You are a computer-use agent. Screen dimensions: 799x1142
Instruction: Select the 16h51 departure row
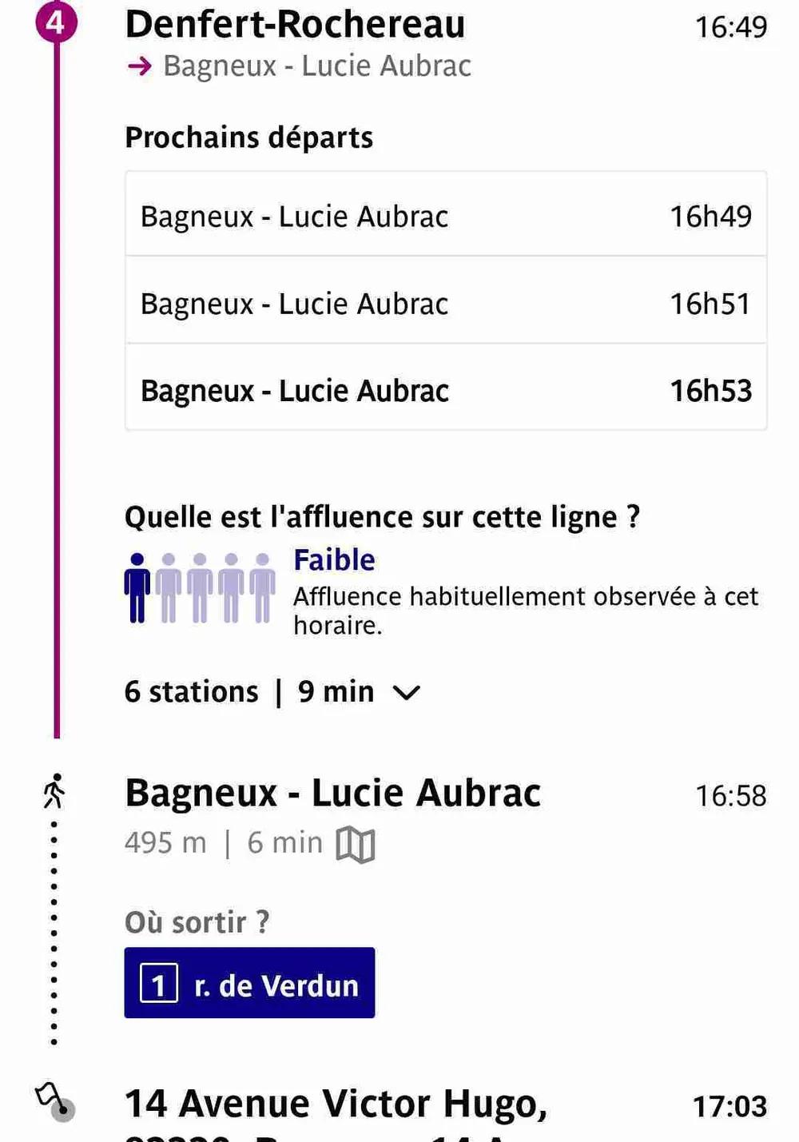pyautogui.click(x=446, y=303)
